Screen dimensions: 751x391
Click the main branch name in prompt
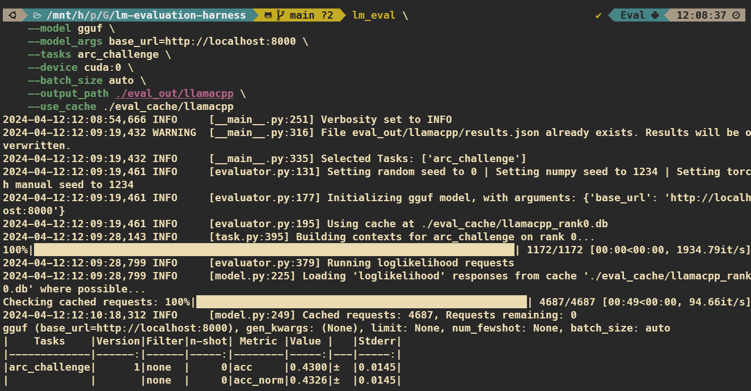(x=302, y=15)
